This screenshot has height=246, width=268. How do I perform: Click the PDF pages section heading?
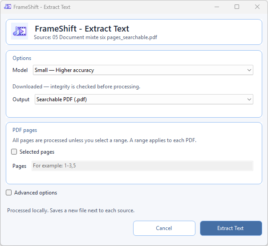pyautogui.click(x=24, y=130)
